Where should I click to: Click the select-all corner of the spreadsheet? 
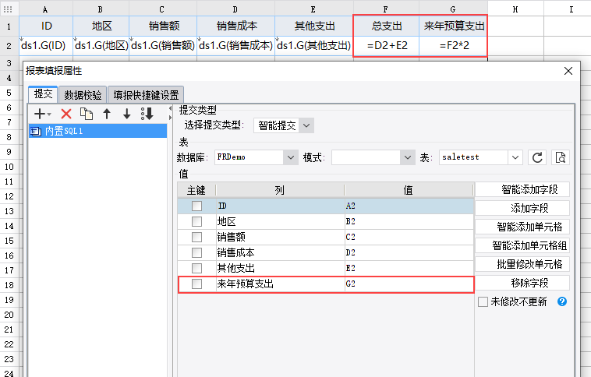tap(9, 9)
